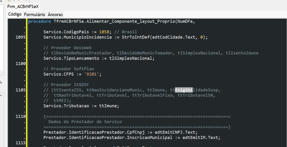Click assigned value 'ttImune;'
The image size is (287, 147).
coord(109,106)
